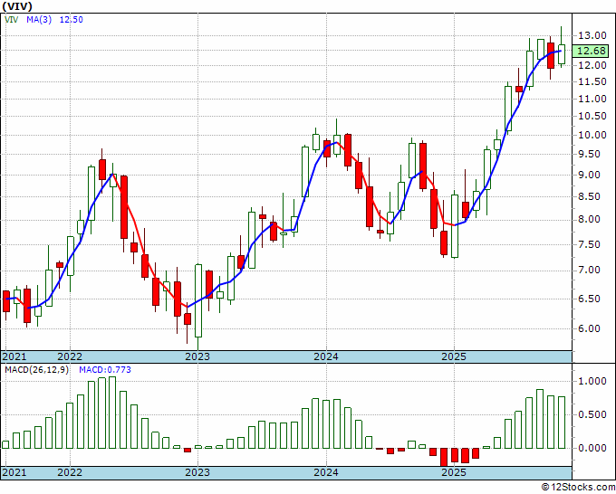Click 2022 on the price chart time axis

pos(70,356)
